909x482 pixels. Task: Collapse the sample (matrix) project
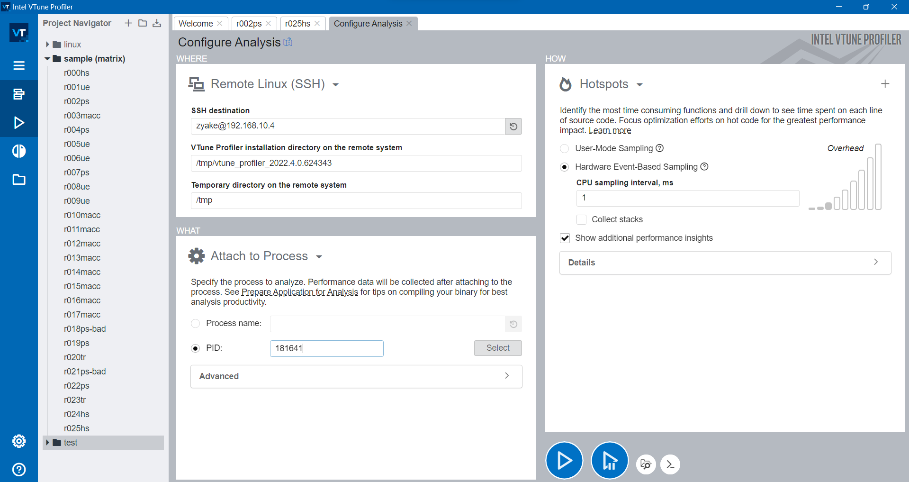pos(47,59)
